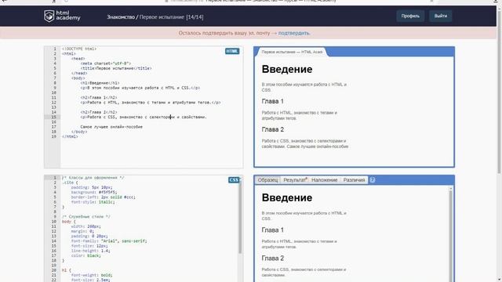502x282 pixels.
Task: Click the sample preview vertical scrollbar
Action: click(x=451, y=235)
